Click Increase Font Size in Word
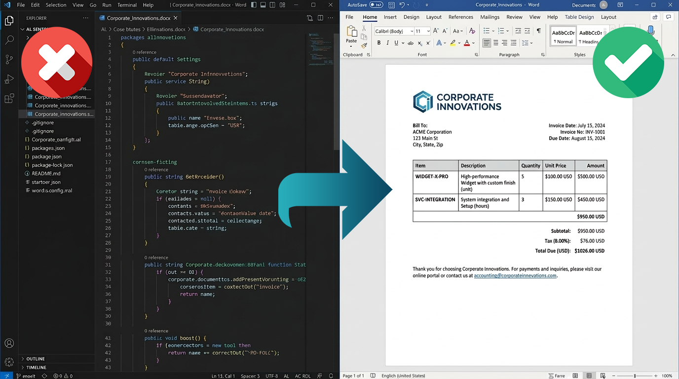Viewport: 679px width, 379px height. [x=436, y=31]
